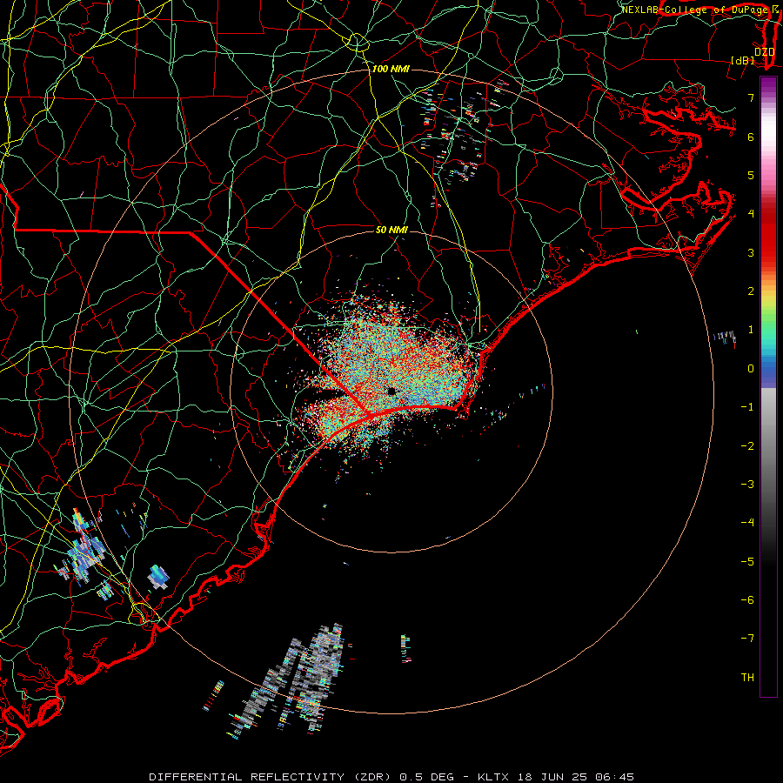Click the black radar site dot at KLTX

click(391, 391)
